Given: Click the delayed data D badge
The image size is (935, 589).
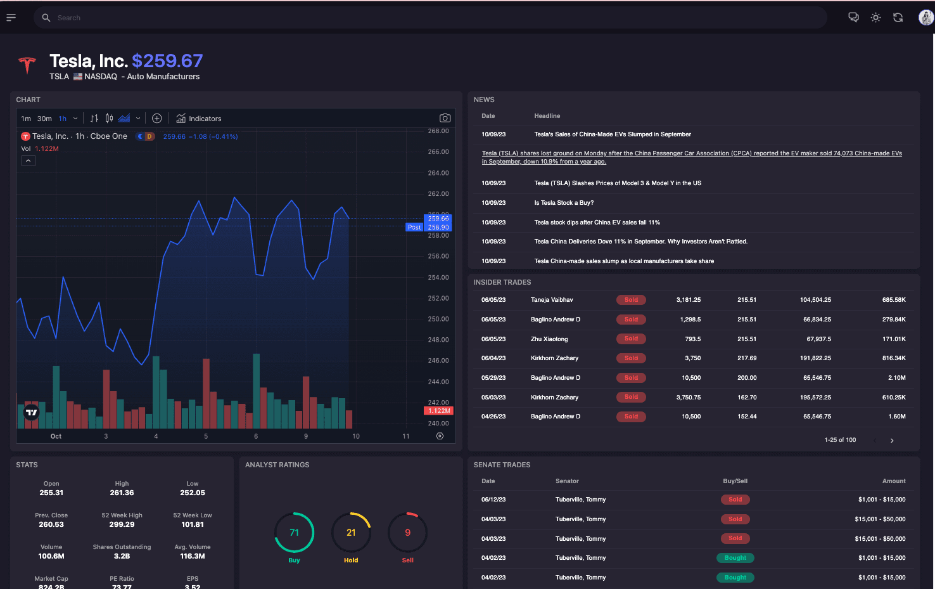Looking at the screenshot, I should point(149,136).
